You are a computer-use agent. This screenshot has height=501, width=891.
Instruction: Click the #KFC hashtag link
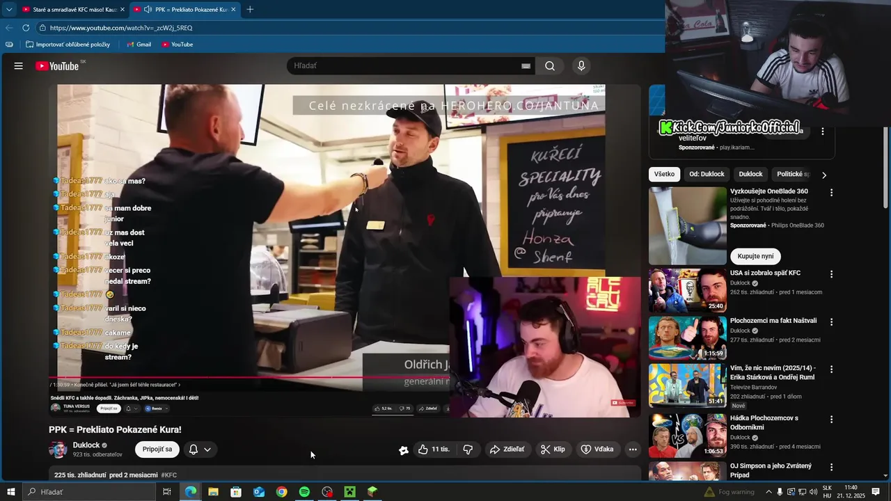click(x=169, y=475)
